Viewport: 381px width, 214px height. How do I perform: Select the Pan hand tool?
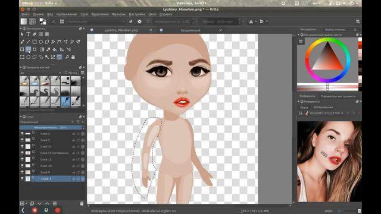pos(73,57)
